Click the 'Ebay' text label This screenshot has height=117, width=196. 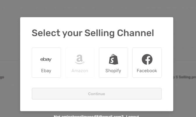point(46,71)
